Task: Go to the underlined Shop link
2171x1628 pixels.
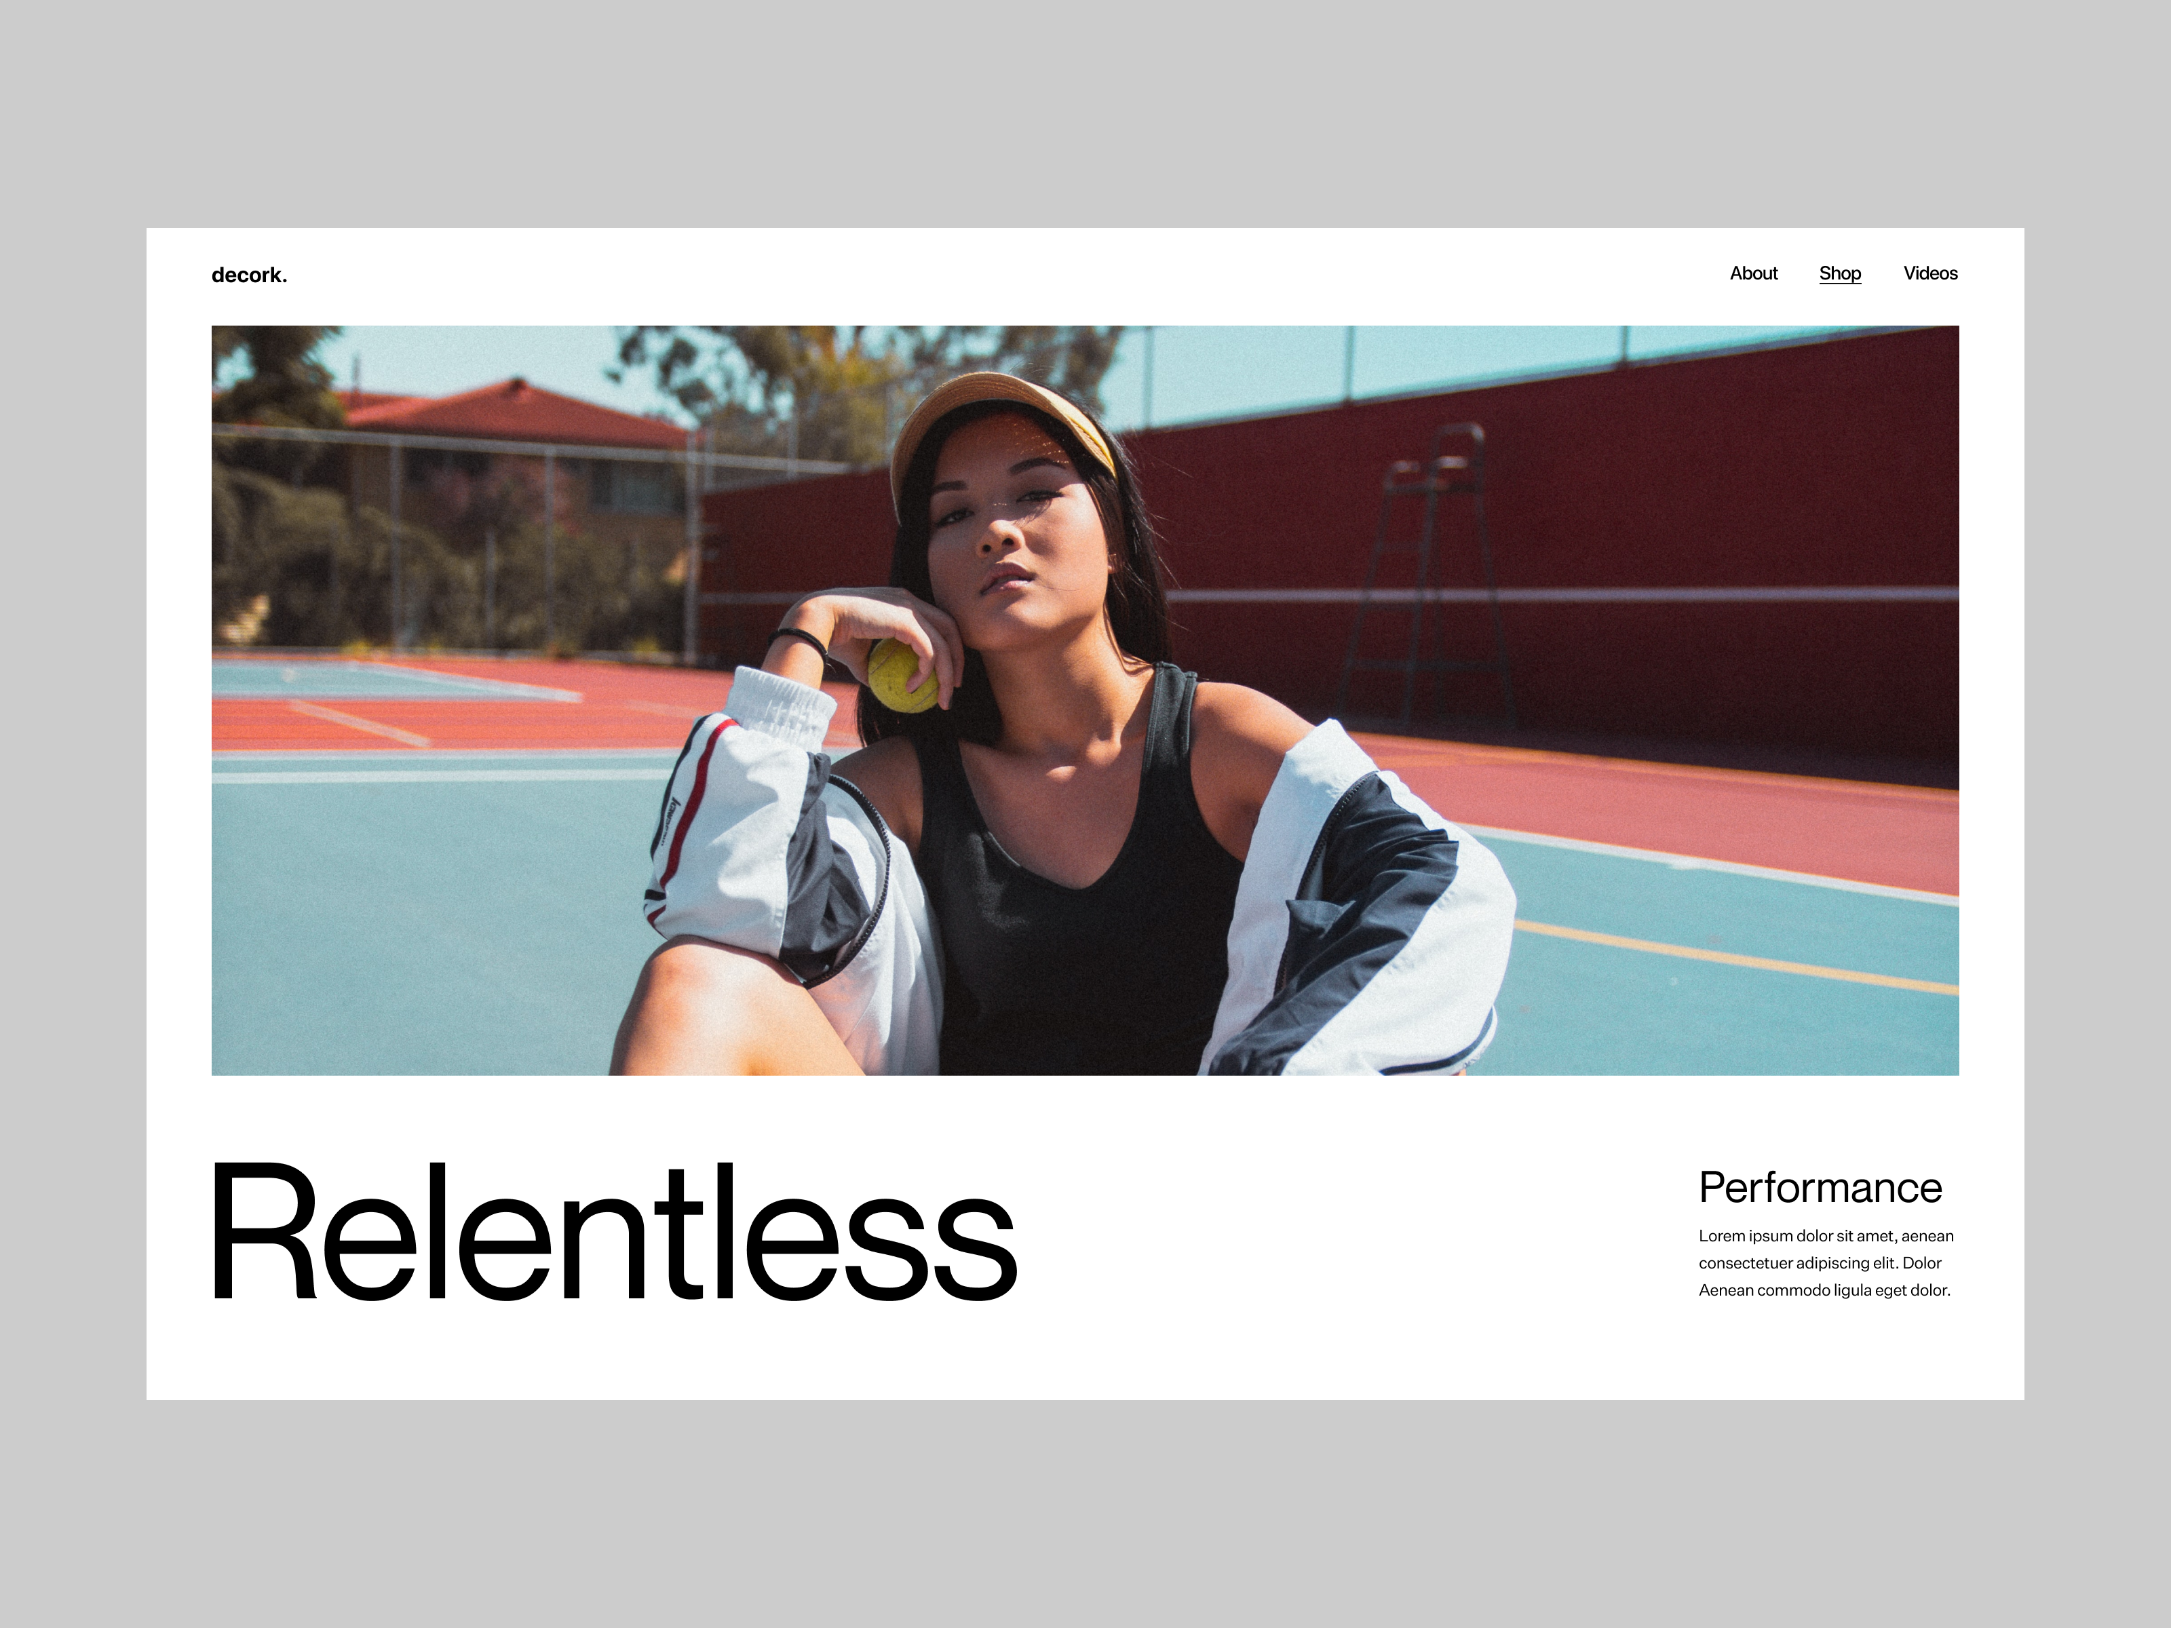Action: tap(1839, 275)
